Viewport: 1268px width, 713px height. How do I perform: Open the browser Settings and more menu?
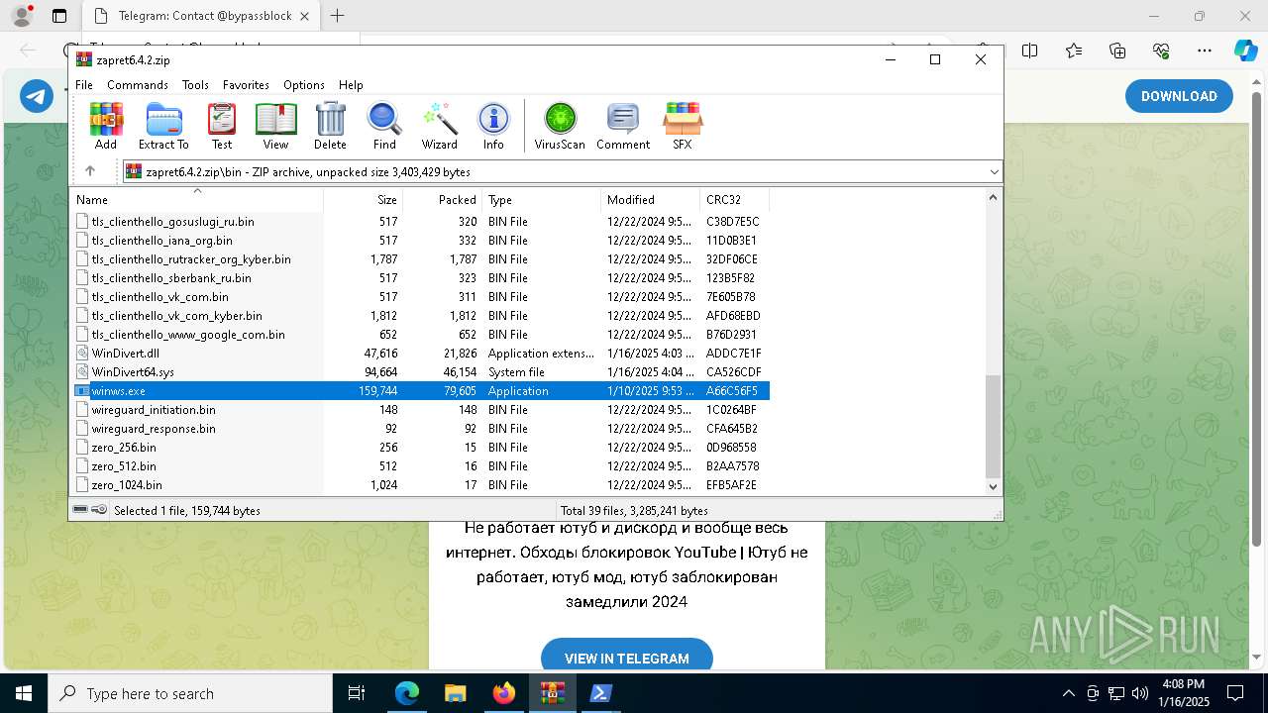1205,51
